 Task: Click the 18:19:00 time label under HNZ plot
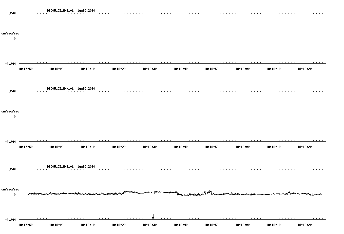click(x=242, y=225)
